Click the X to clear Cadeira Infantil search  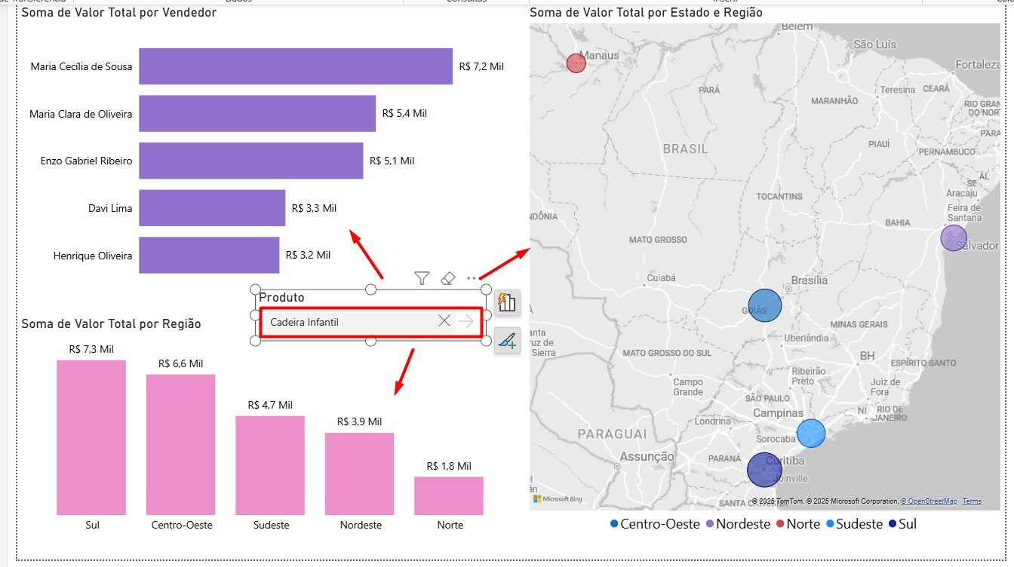(x=444, y=321)
